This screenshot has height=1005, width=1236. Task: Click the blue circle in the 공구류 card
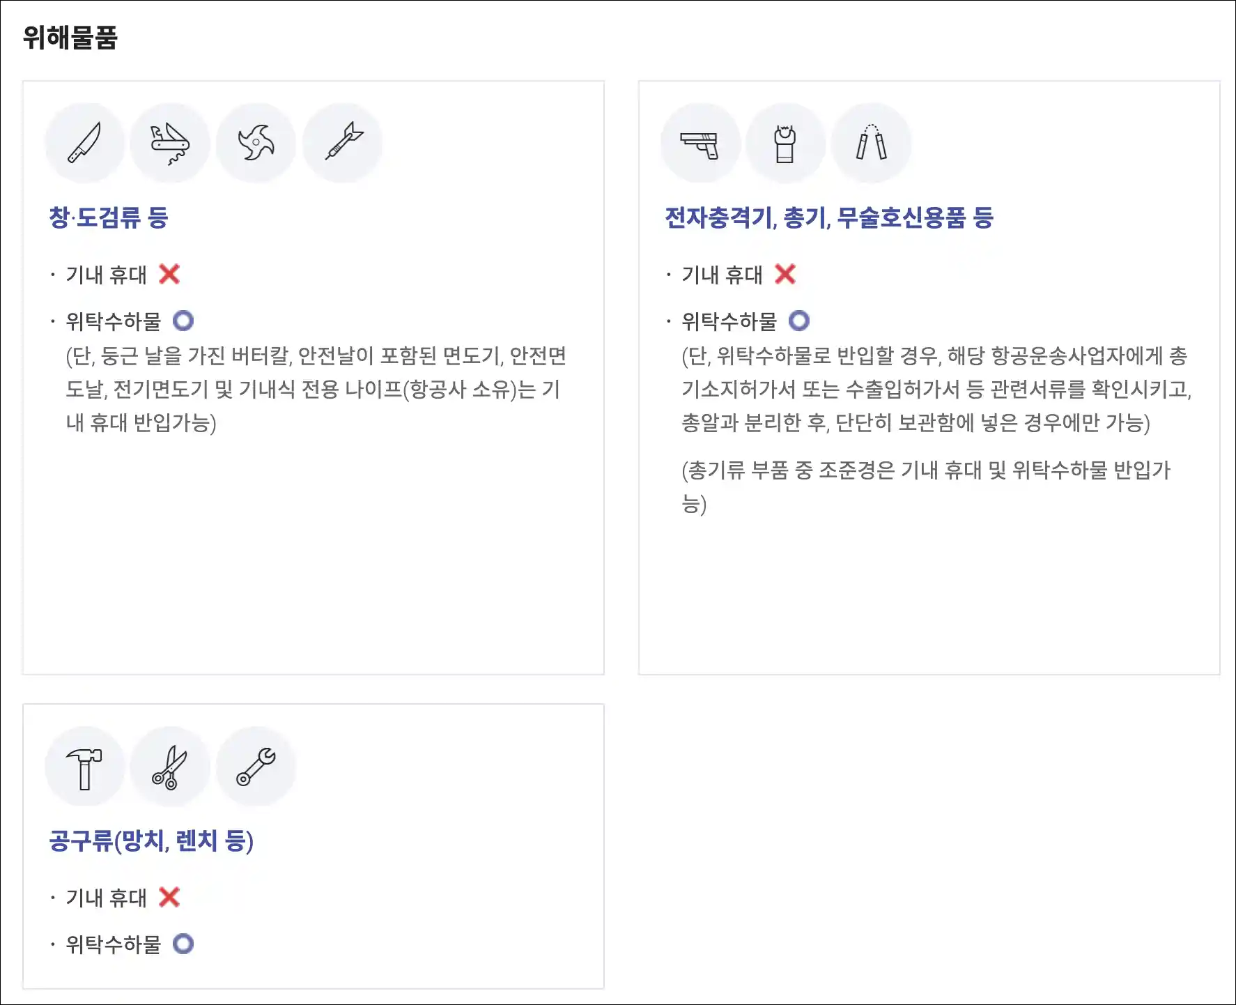[183, 944]
